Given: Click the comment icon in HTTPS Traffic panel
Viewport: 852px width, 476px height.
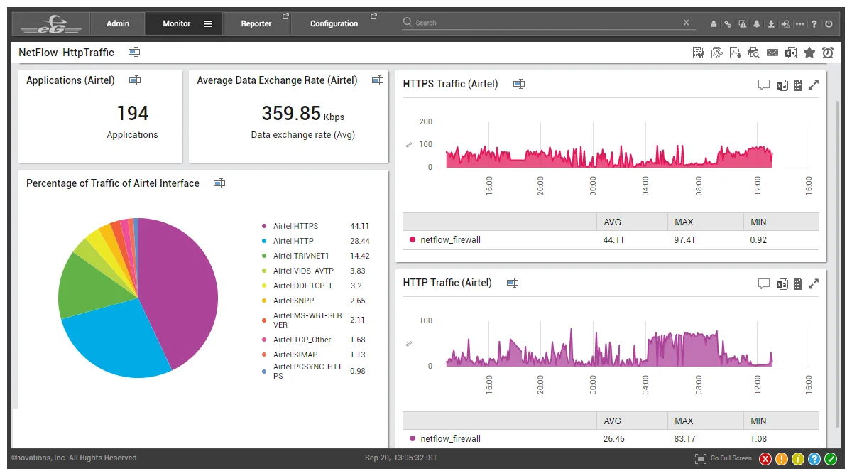Looking at the screenshot, I should [x=764, y=85].
